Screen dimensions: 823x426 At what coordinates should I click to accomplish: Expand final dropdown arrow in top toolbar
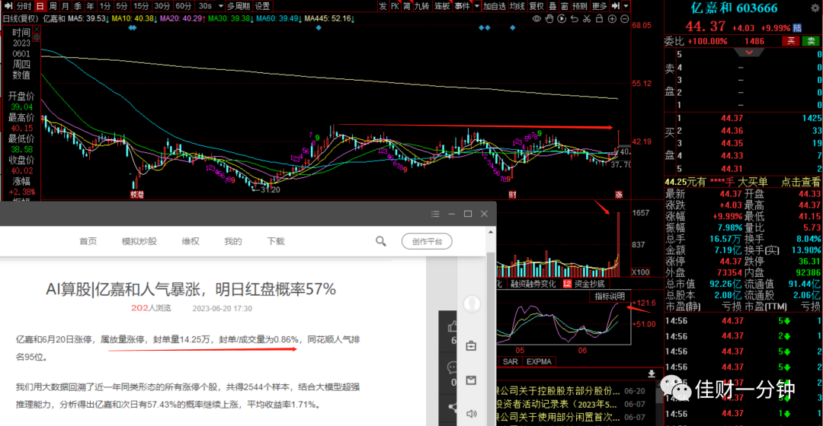[x=626, y=6]
